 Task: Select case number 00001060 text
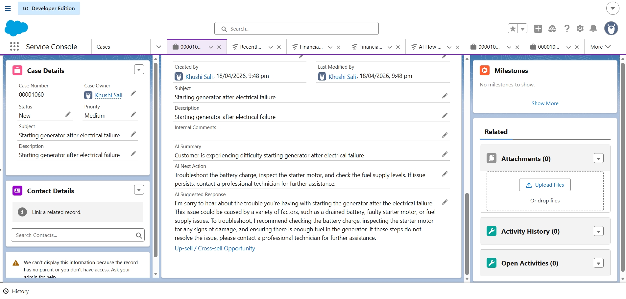click(31, 95)
